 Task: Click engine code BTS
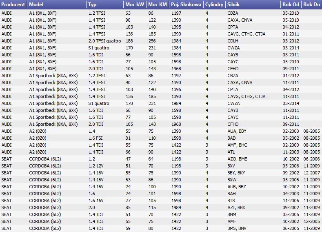tap(231, 201)
